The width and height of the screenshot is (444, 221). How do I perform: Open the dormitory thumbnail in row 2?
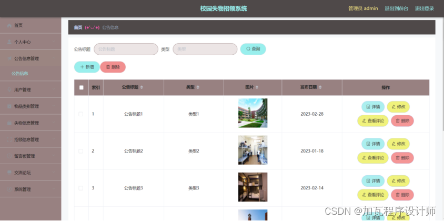click(253, 150)
